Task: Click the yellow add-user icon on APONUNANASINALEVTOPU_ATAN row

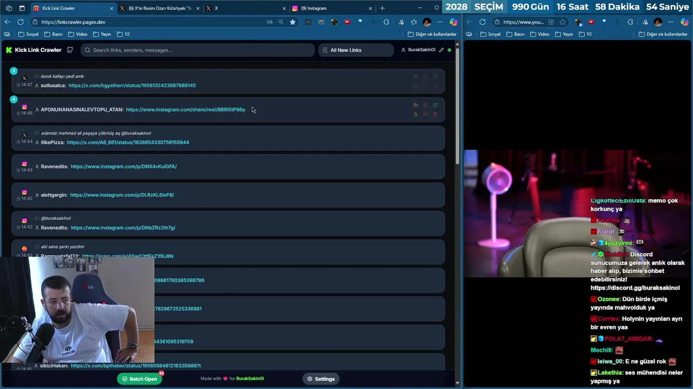Action: point(415,105)
